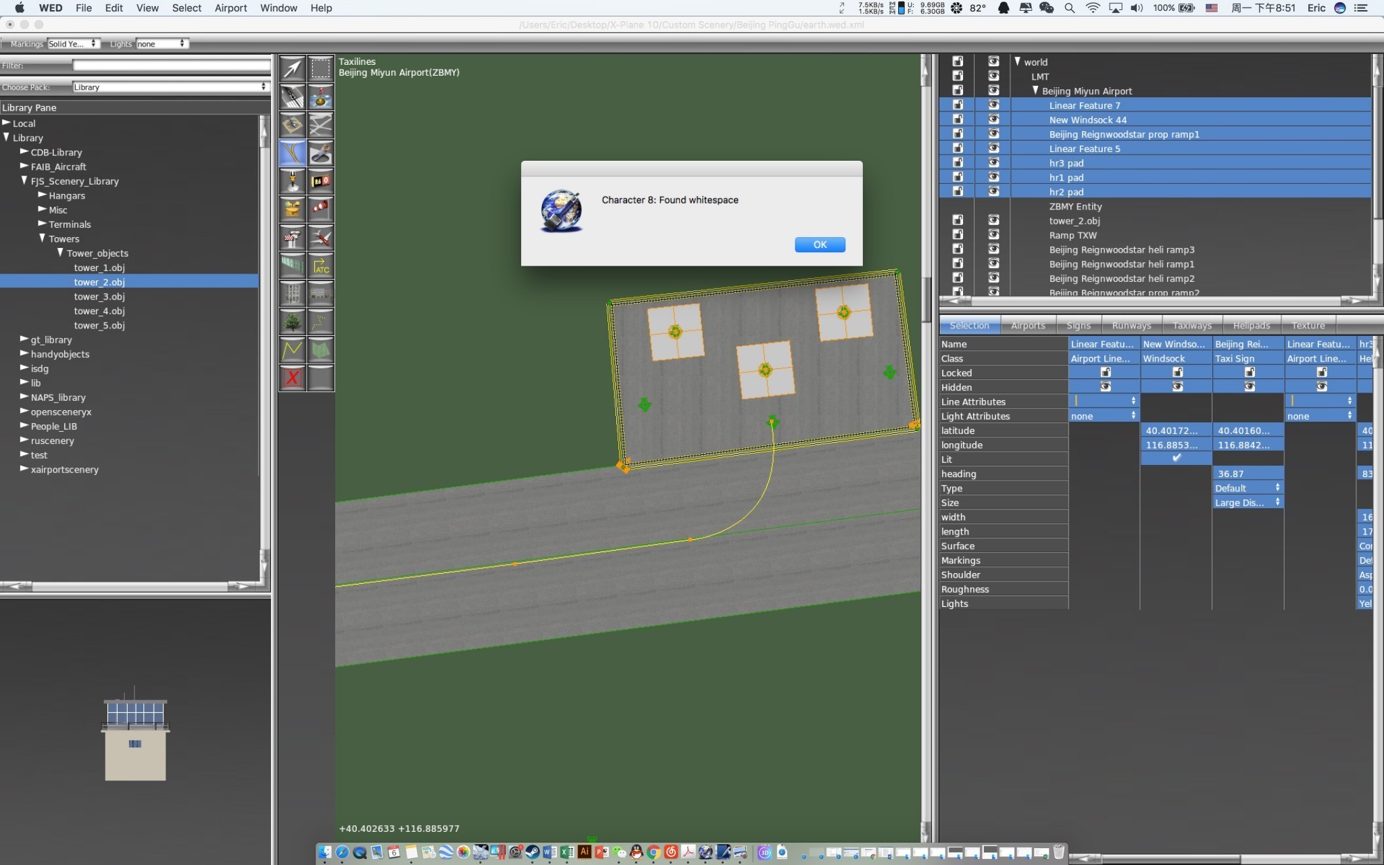Toggle the Lit checkbox for the windsock

1177,458
